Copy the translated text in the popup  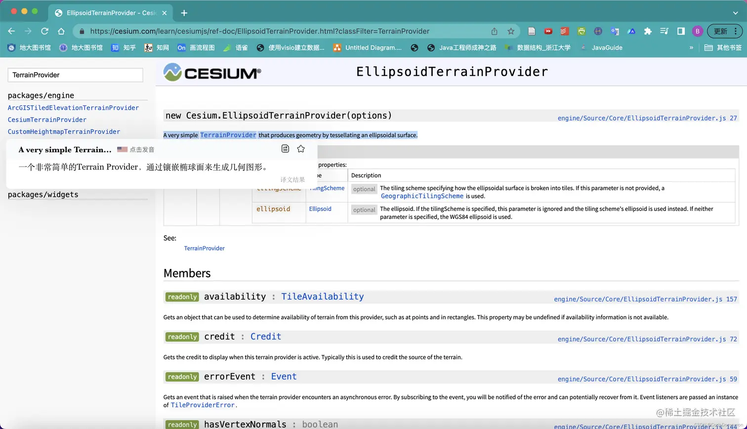click(286, 148)
